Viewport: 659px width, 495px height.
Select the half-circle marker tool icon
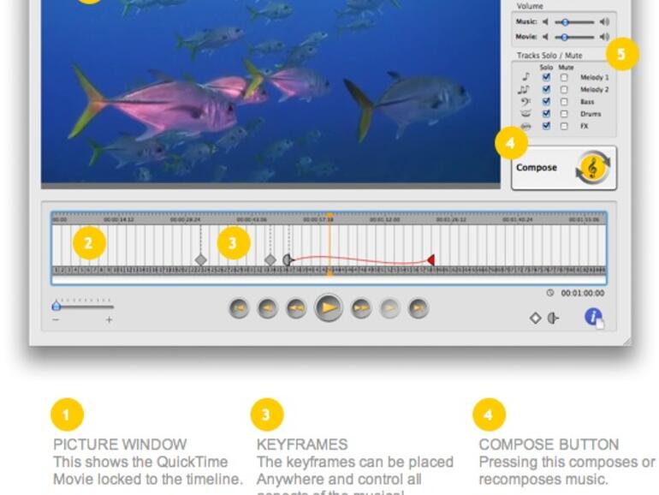(553, 319)
